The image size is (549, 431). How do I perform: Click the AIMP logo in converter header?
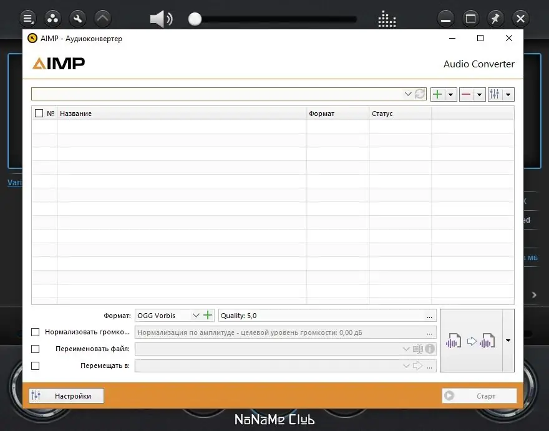(x=59, y=64)
